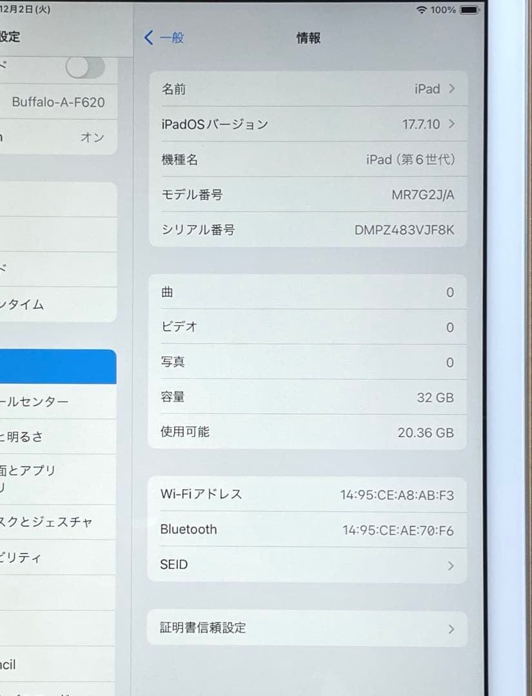
Task: Select the highlighted blue sidebar item
Action: (58, 365)
